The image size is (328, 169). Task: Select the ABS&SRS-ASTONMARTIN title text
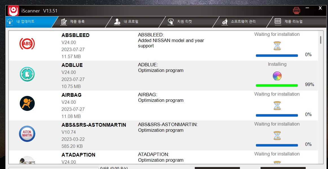click(94, 125)
